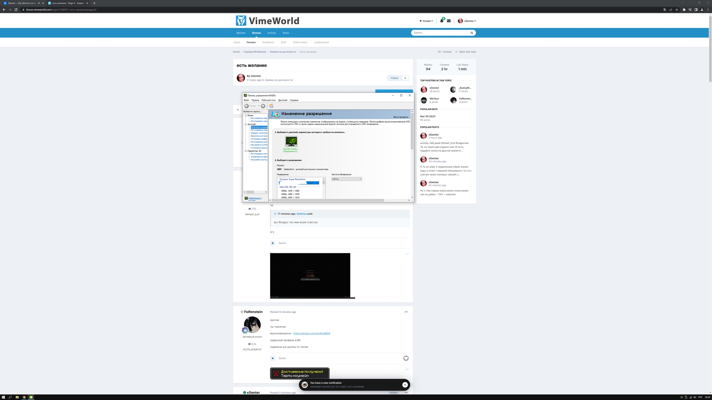
Task: Open the three-dots menu on Folfenstein's post
Action: click(x=406, y=312)
